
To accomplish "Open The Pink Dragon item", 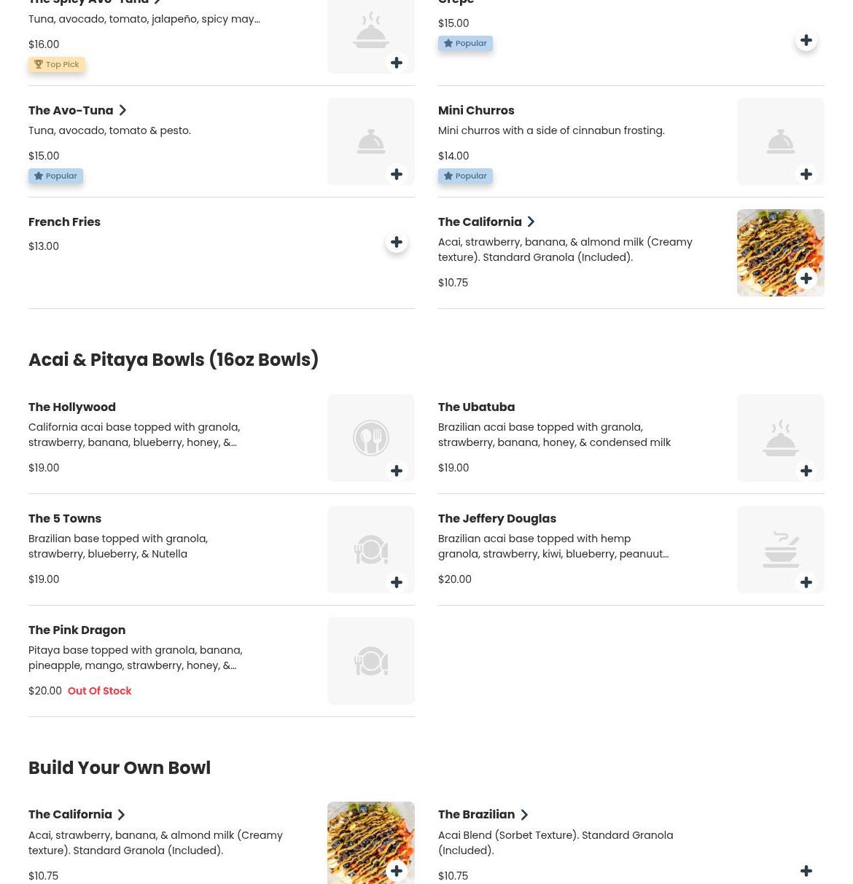I will [77, 630].
